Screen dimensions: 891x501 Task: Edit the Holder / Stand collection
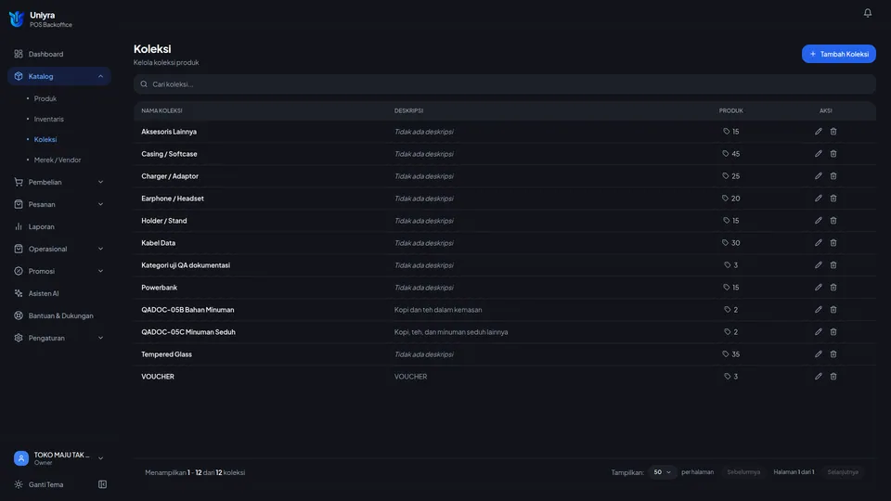819,221
